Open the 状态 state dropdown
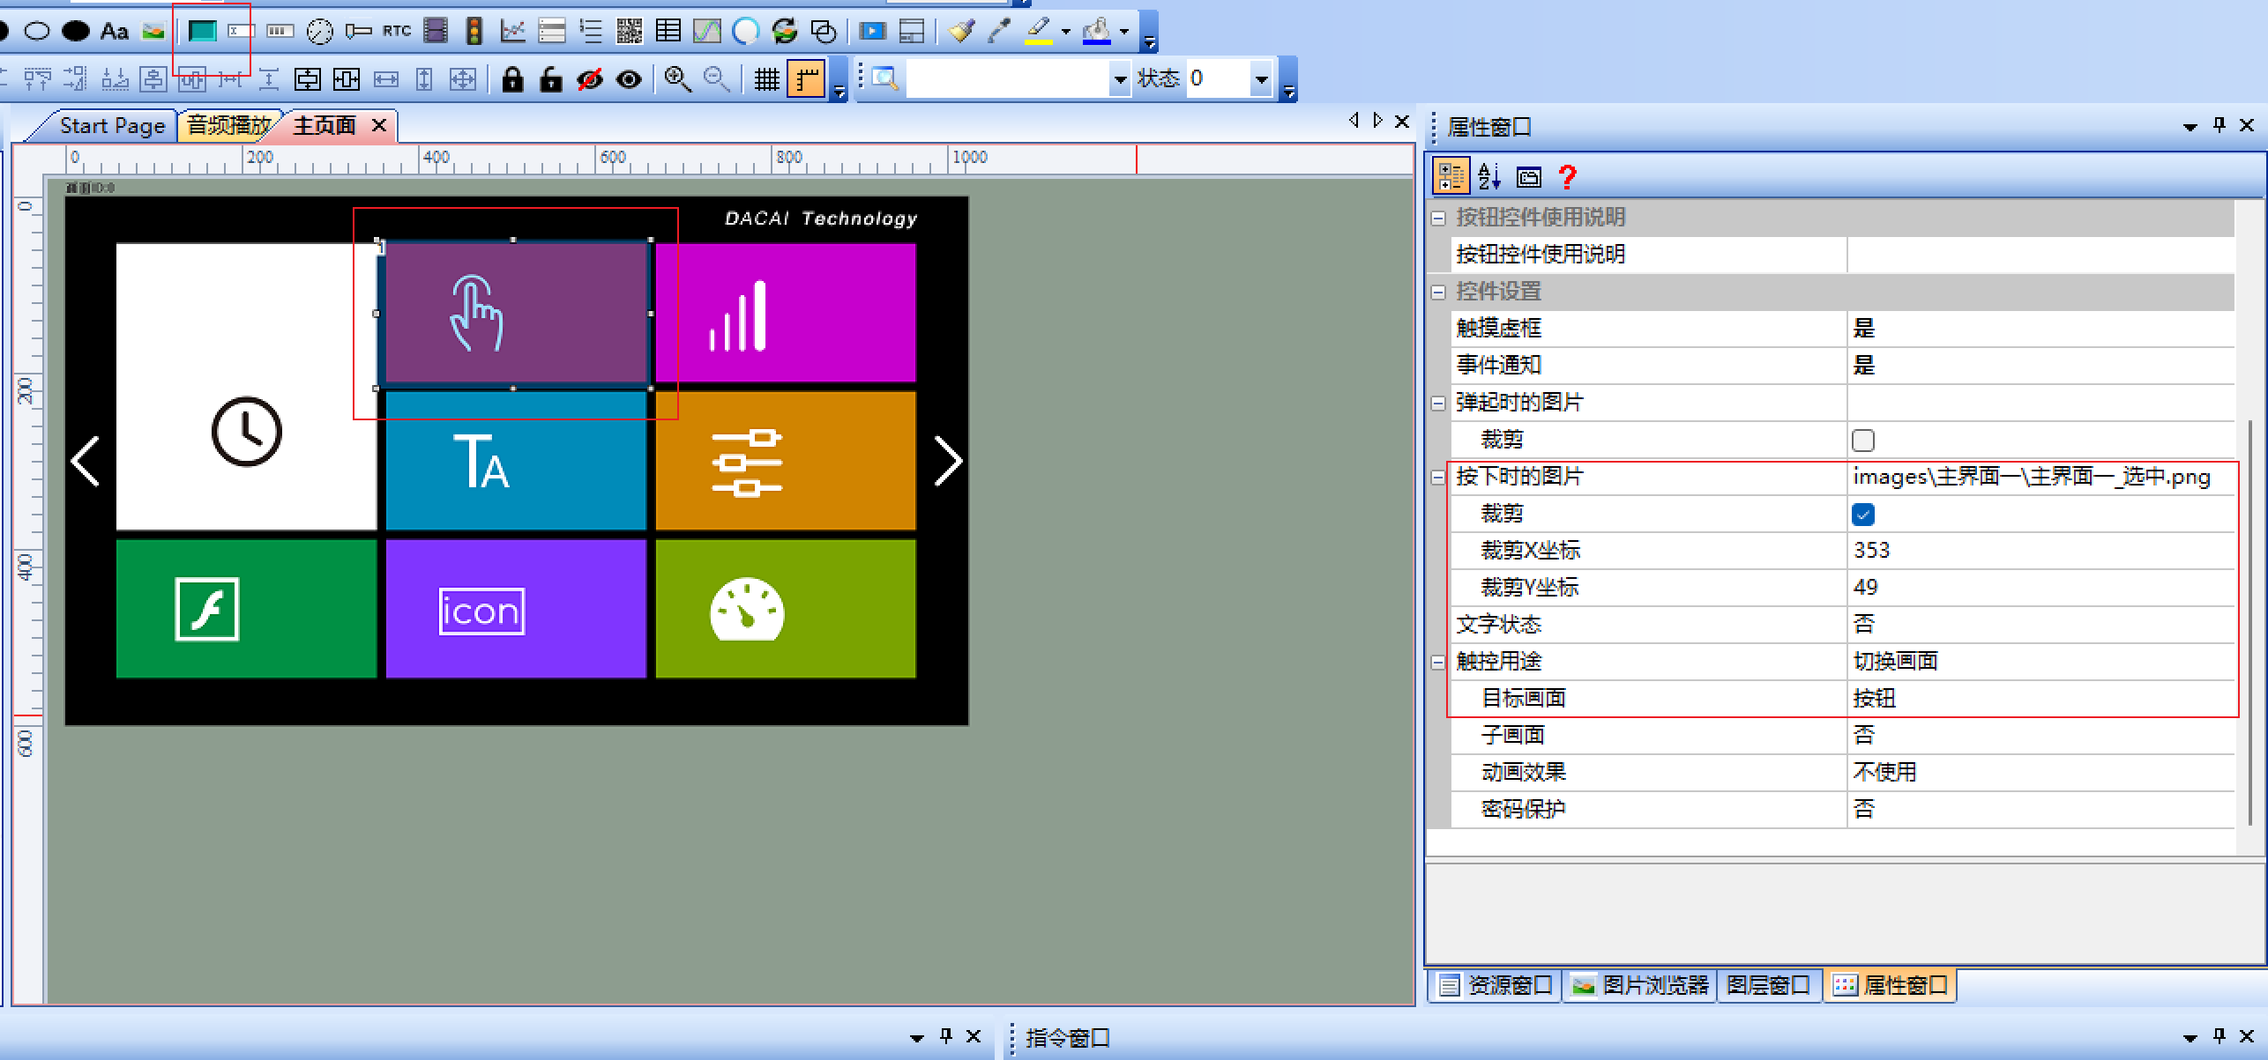2268x1060 pixels. [x=1263, y=78]
